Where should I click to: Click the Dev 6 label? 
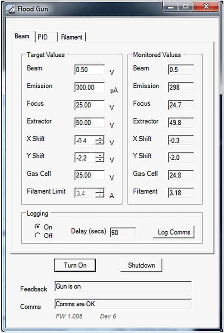(x=108, y=316)
